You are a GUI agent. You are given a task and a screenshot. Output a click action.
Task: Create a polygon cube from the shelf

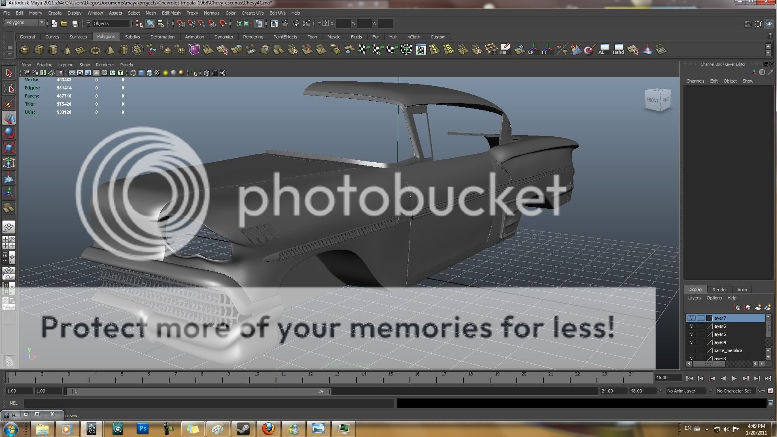[x=39, y=50]
